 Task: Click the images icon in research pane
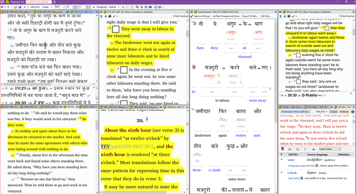point(297,149)
